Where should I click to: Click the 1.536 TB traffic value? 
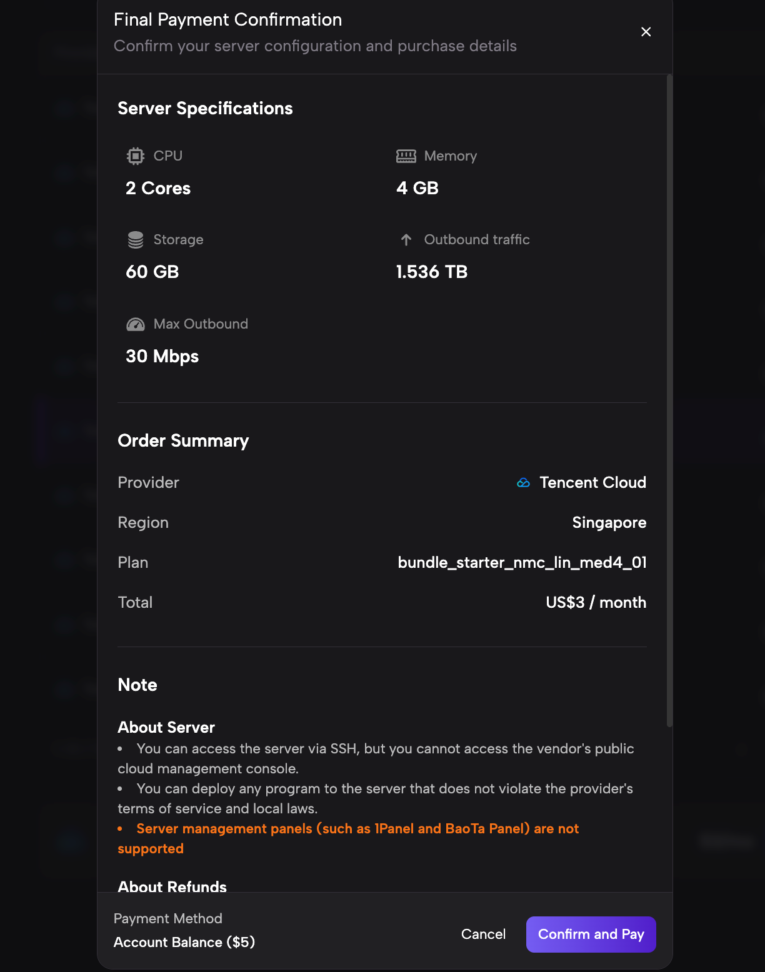coord(432,272)
